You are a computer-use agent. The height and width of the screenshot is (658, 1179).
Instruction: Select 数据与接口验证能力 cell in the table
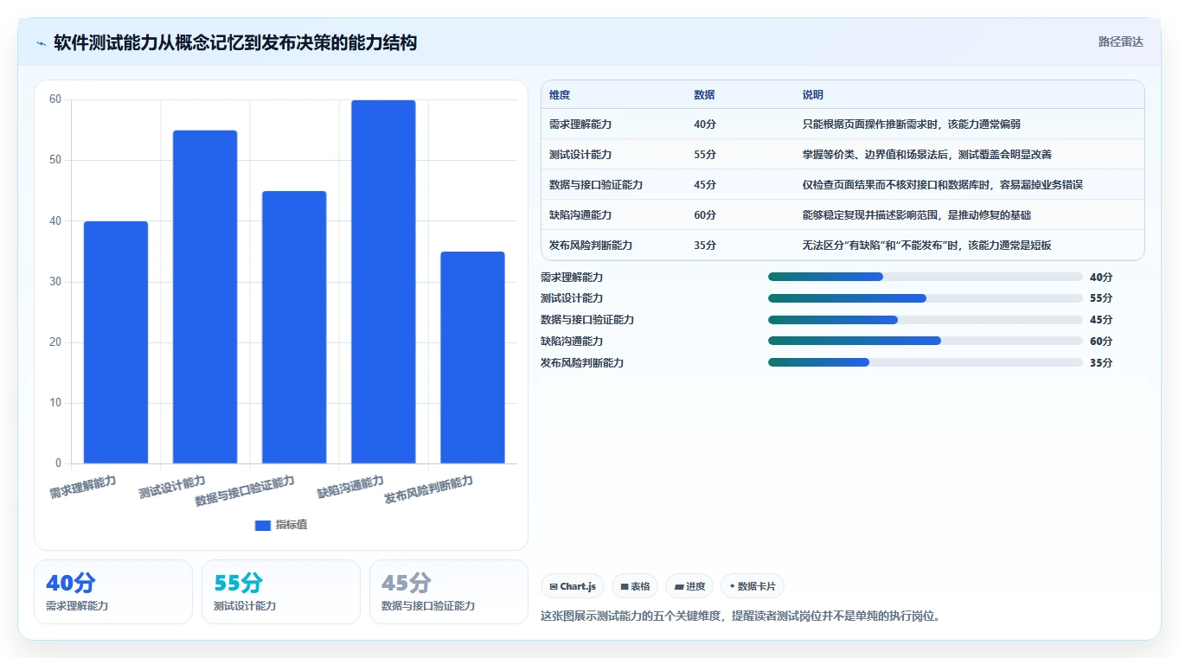pyautogui.click(x=596, y=185)
